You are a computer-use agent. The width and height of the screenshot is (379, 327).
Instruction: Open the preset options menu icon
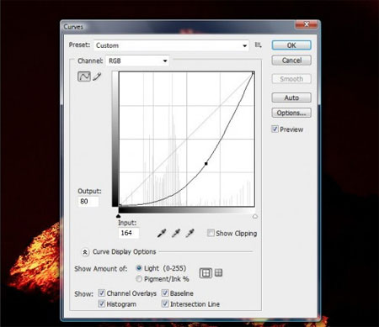tap(258, 45)
